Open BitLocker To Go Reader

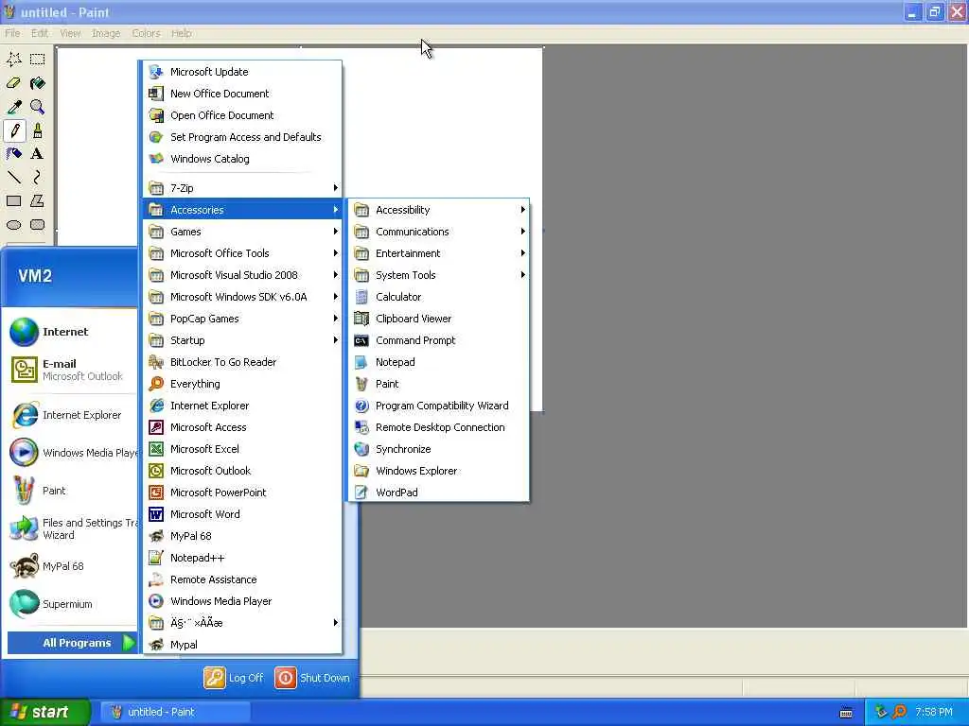coord(242,362)
